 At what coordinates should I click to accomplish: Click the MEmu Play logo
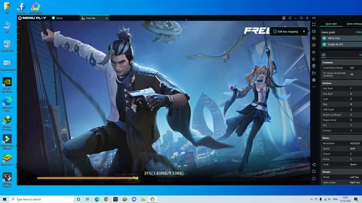tap(32, 18)
